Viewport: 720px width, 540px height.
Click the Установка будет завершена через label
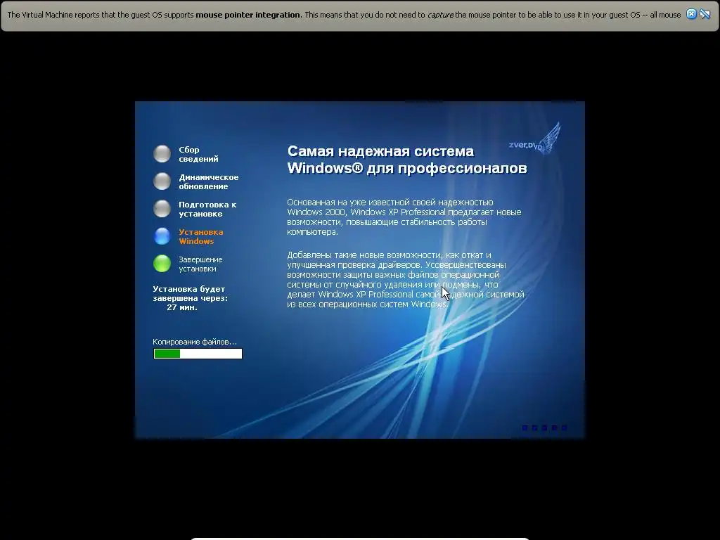tap(190, 293)
